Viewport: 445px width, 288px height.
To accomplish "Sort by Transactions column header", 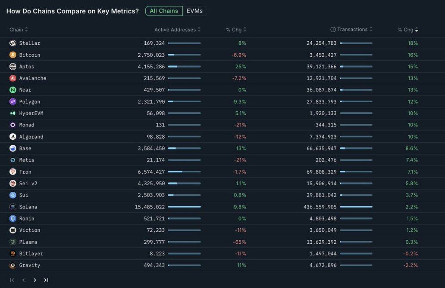I will coord(352,30).
